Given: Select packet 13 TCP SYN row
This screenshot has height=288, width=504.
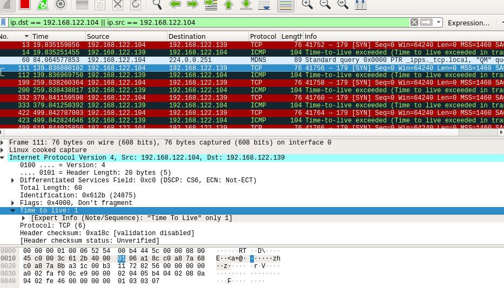Looking at the screenshot, I should [x=252, y=45].
